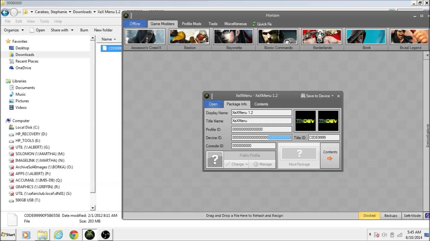Open the View menu in Explorer
The width and height of the screenshot is (430, 241).
(31, 21)
